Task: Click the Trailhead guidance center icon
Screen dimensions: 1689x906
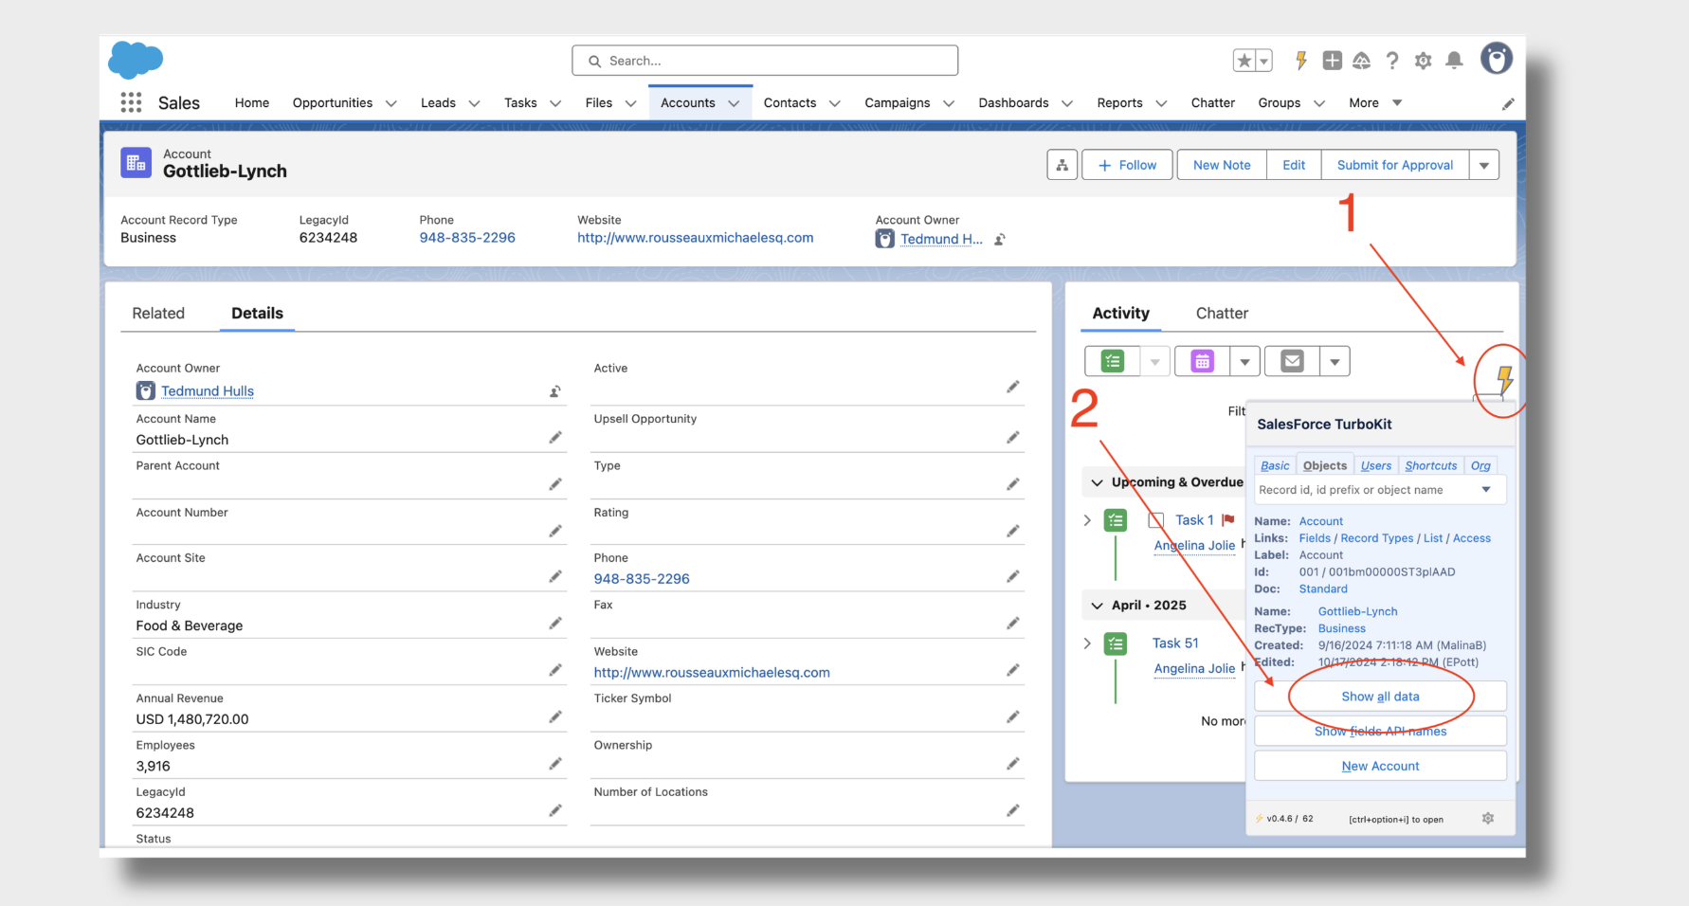Action: (x=1362, y=60)
